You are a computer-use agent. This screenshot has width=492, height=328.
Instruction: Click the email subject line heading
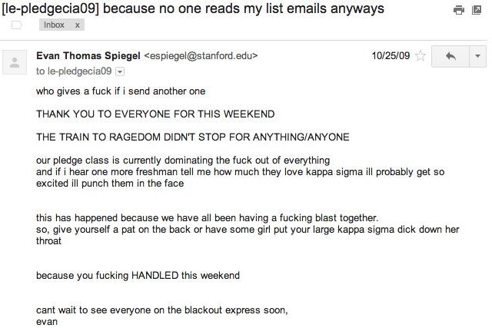click(x=193, y=8)
